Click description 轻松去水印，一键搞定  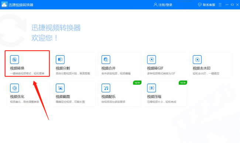click(206, 74)
